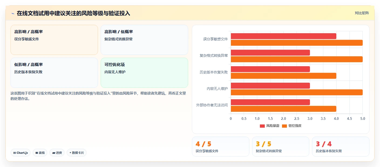Click the orange bar for 误分享敏感文件
Screen dimensions: 380x167
(297, 43)
